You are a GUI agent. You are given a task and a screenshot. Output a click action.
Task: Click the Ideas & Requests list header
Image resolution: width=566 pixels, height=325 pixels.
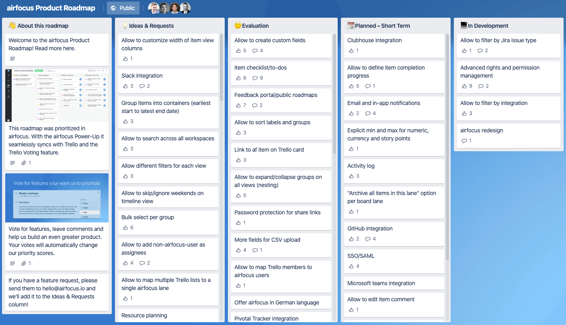pos(170,26)
